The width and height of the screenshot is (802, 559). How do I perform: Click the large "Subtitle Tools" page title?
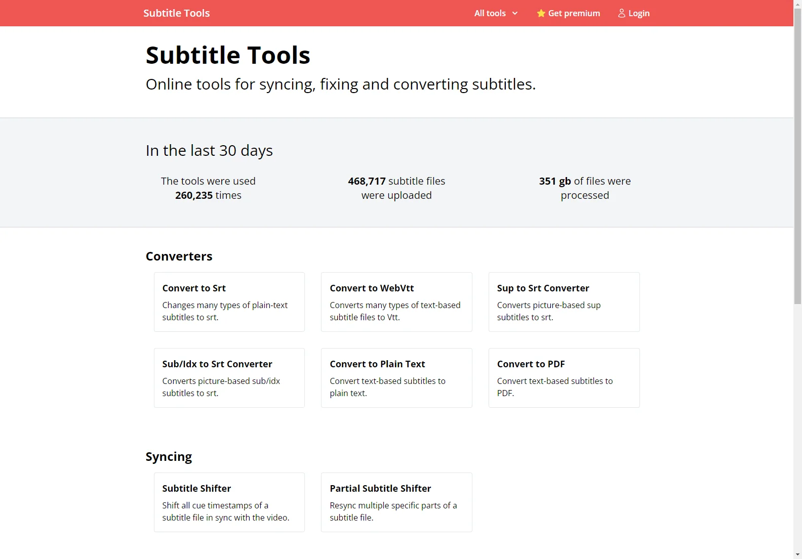pyautogui.click(x=228, y=55)
